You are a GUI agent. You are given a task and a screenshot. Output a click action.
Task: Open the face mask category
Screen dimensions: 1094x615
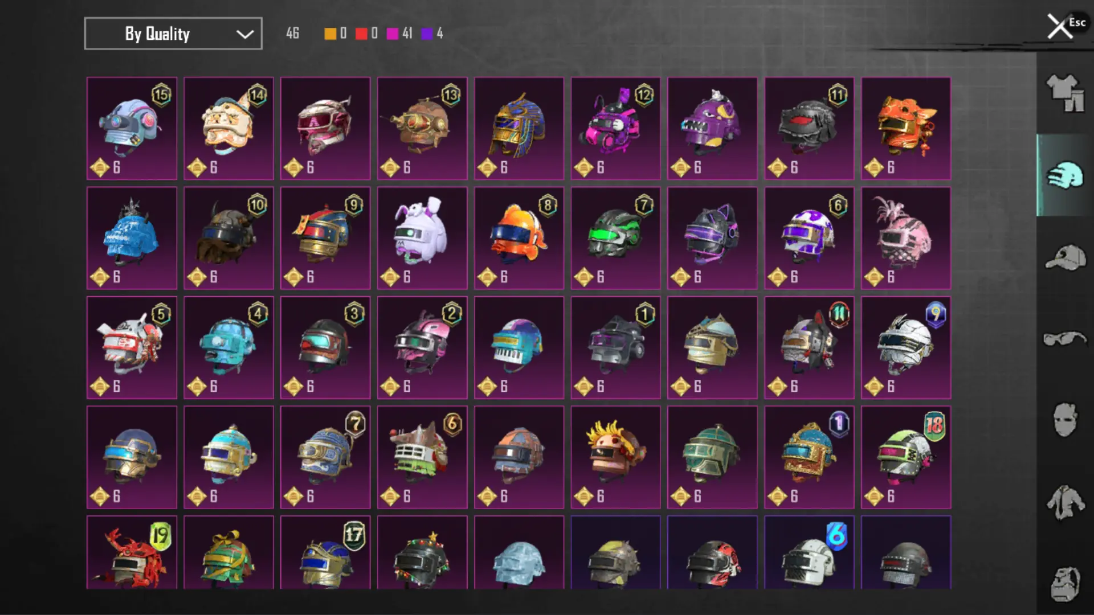click(1065, 420)
